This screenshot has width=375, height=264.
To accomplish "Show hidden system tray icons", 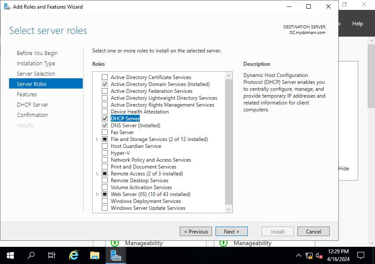I will pos(298,255).
